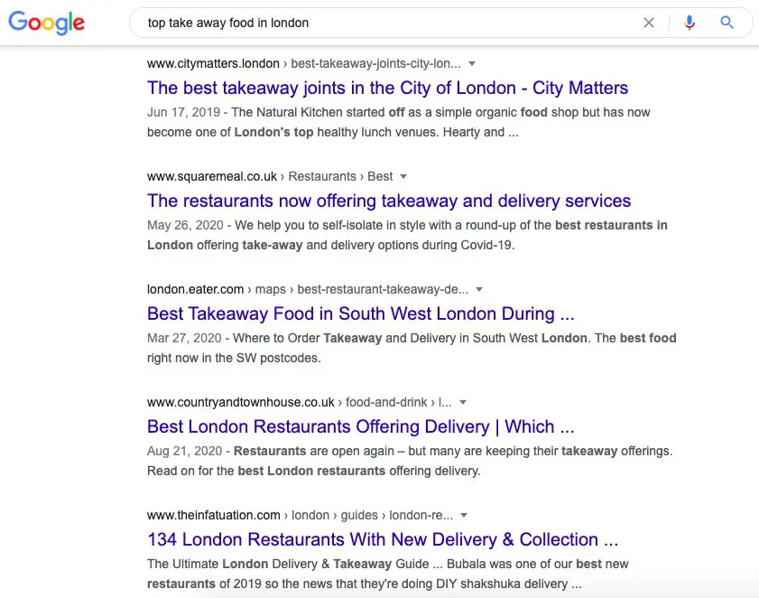Click the Google logo

pyautogui.click(x=46, y=23)
